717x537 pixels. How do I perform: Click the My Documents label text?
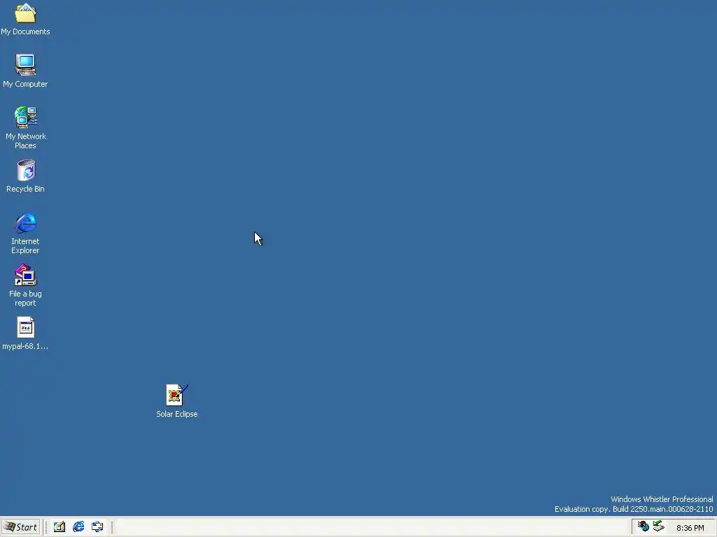pyautogui.click(x=26, y=31)
